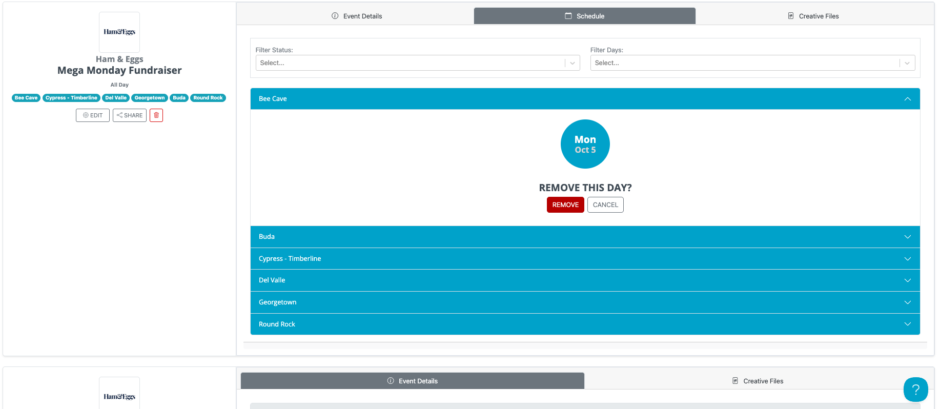This screenshot has width=940, height=409.
Task: Collapse the Bee Cave section chevron
Action: [x=908, y=99]
